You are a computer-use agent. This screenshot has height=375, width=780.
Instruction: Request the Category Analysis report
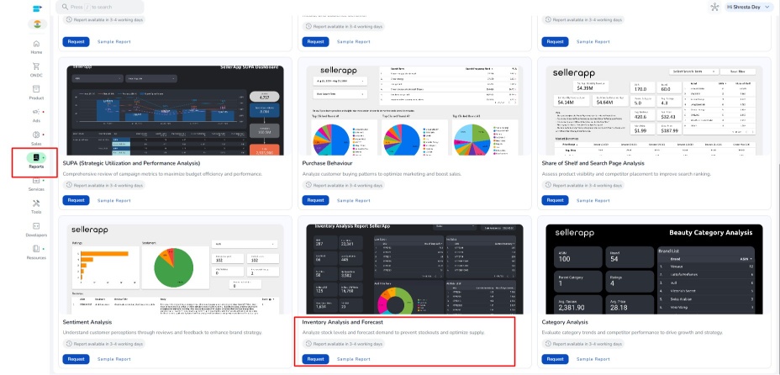coord(555,359)
